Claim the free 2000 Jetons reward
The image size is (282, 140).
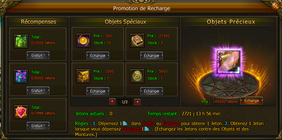(x=38, y=55)
